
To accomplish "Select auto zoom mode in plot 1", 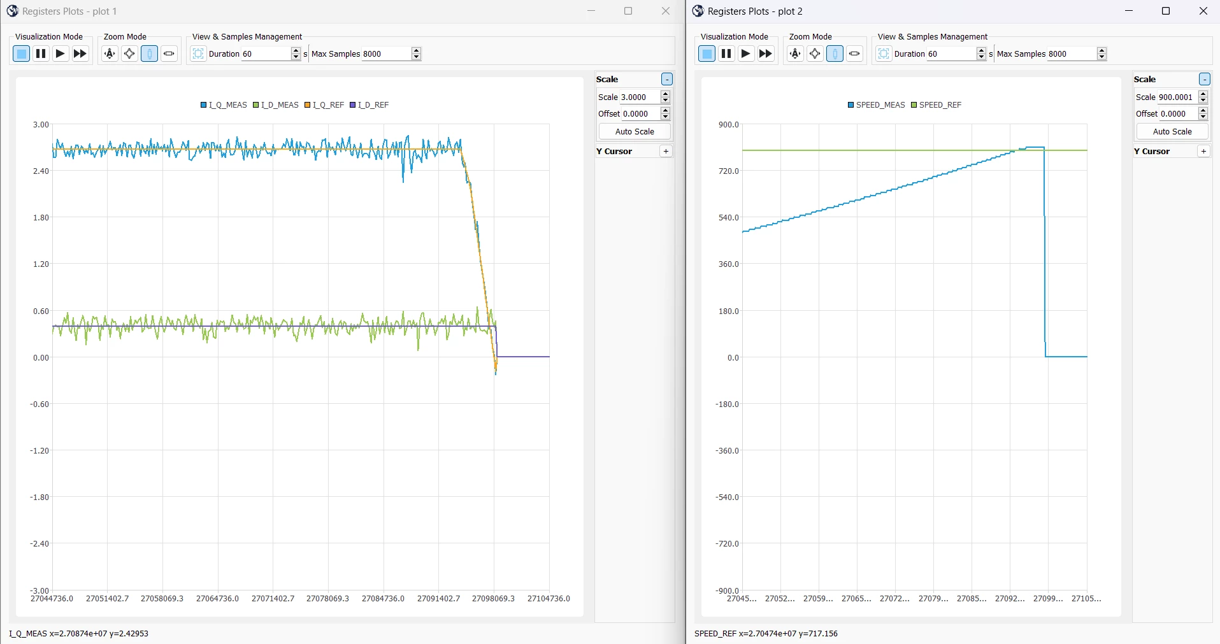I will coord(110,54).
